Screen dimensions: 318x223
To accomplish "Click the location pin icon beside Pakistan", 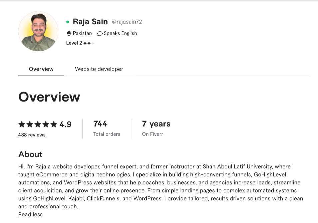I will tap(70, 33).
